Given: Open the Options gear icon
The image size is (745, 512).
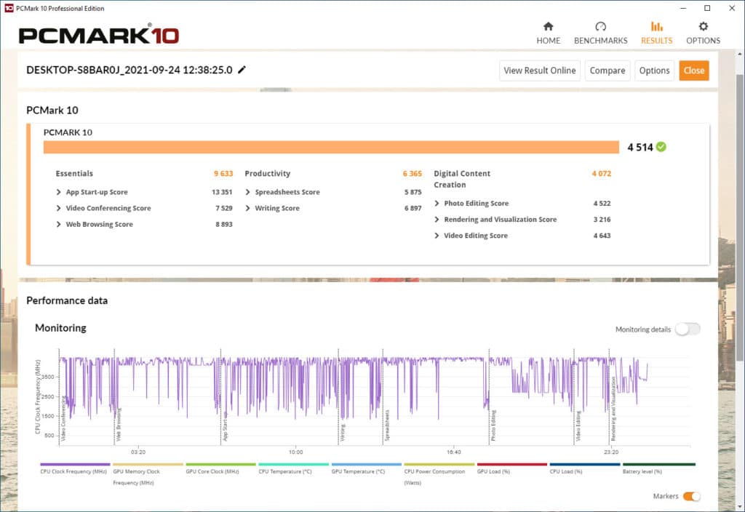Looking at the screenshot, I should (x=704, y=26).
